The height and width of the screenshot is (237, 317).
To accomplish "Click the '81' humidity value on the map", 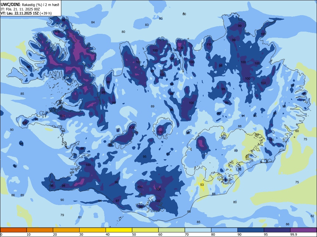I will pos(80,217).
